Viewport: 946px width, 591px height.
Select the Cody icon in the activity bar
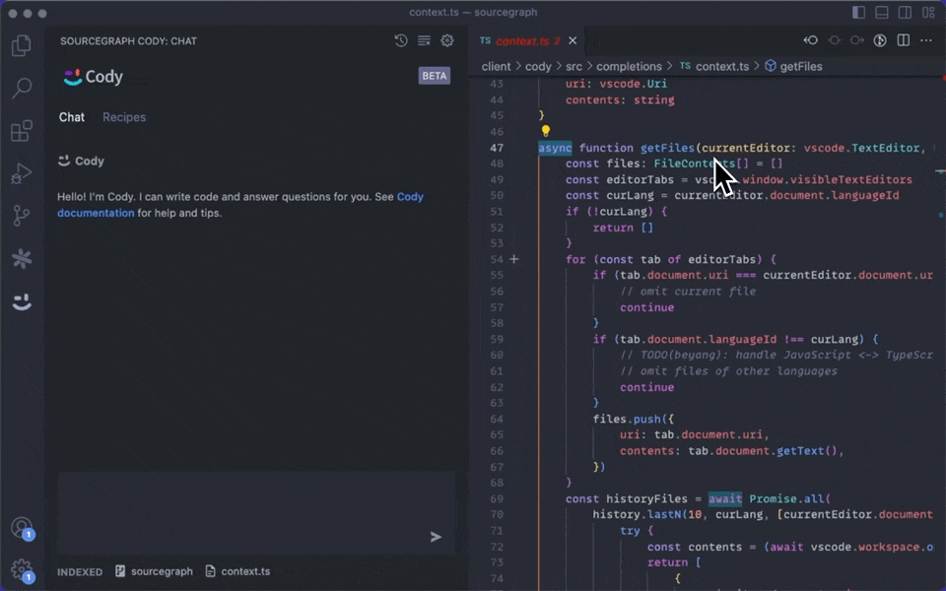[x=23, y=302]
